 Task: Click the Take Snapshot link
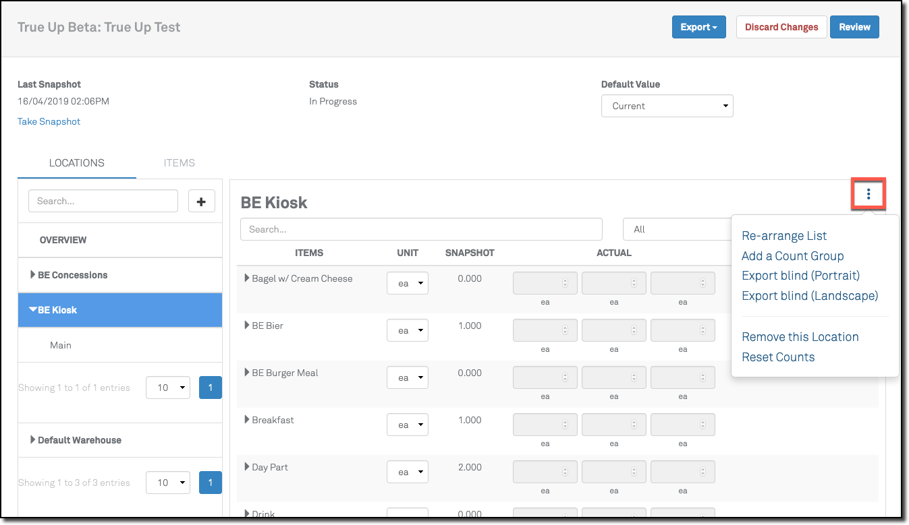[x=49, y=122]
